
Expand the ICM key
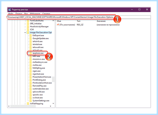25,30
